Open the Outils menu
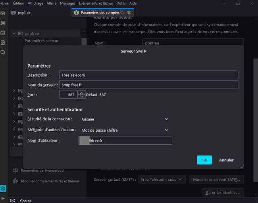Image resolution: width=258 pixels, height=203 pixels. pos(121,3)
